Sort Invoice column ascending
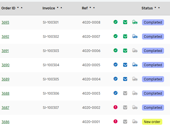 tap(61, 8)
